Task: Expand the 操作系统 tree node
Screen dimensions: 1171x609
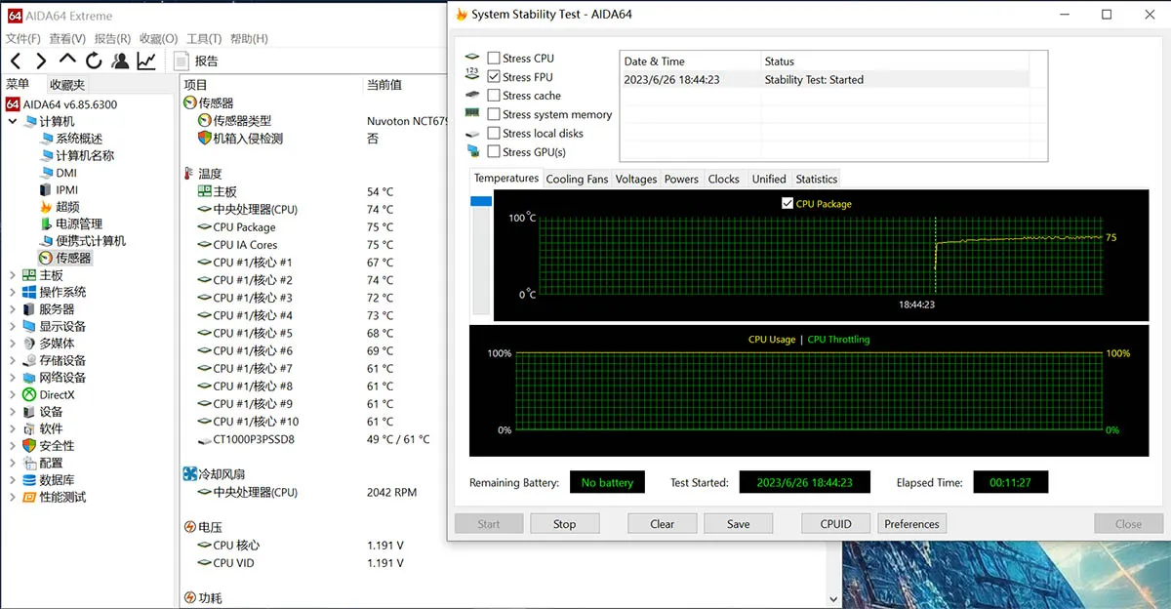Action: tap(12, 292)
